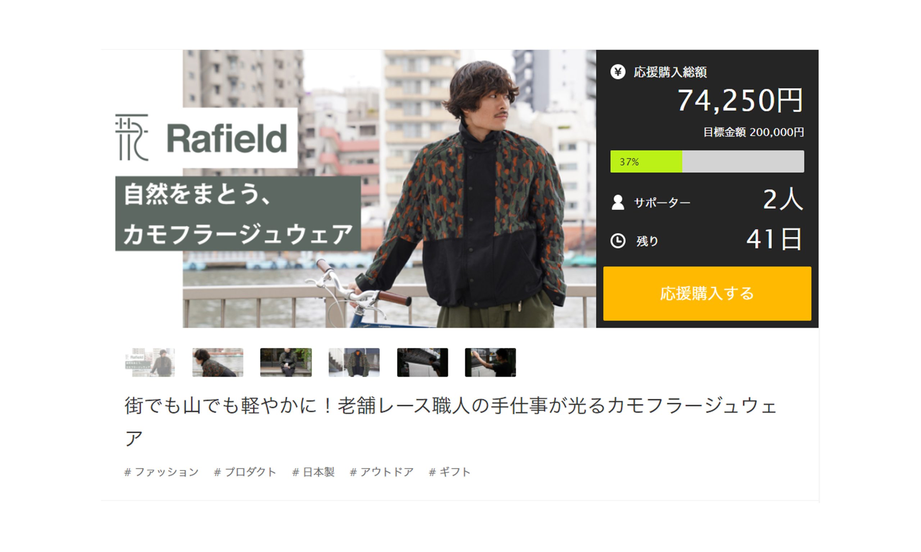Click the 74,250円 total amount
The image size is (921, 552).
pyautogui.click(x=740, y=100)
